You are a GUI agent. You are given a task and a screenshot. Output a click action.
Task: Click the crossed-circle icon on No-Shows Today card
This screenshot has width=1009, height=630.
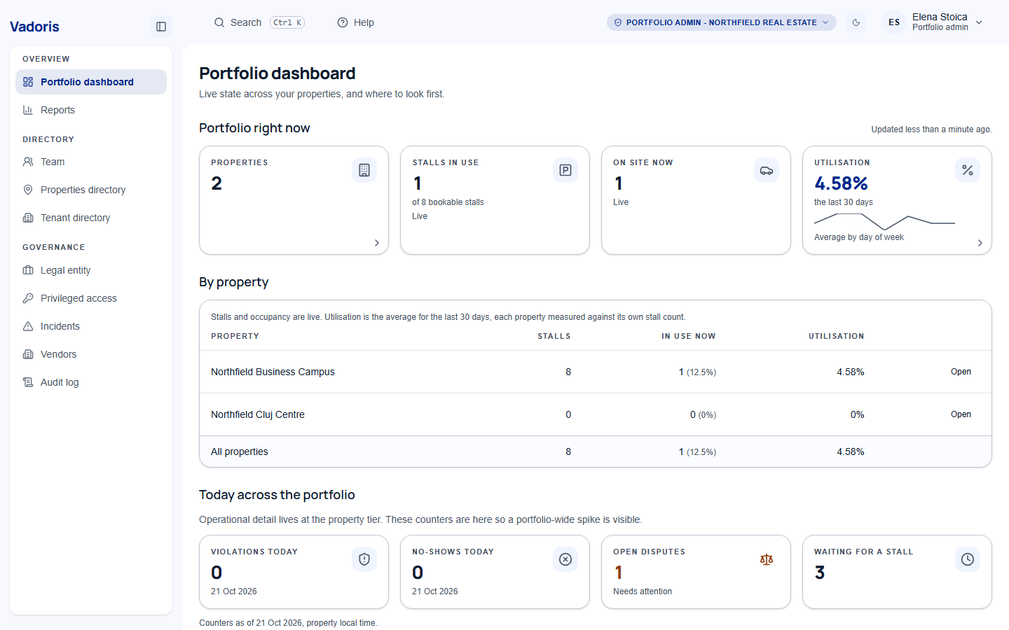click(565, 559)
